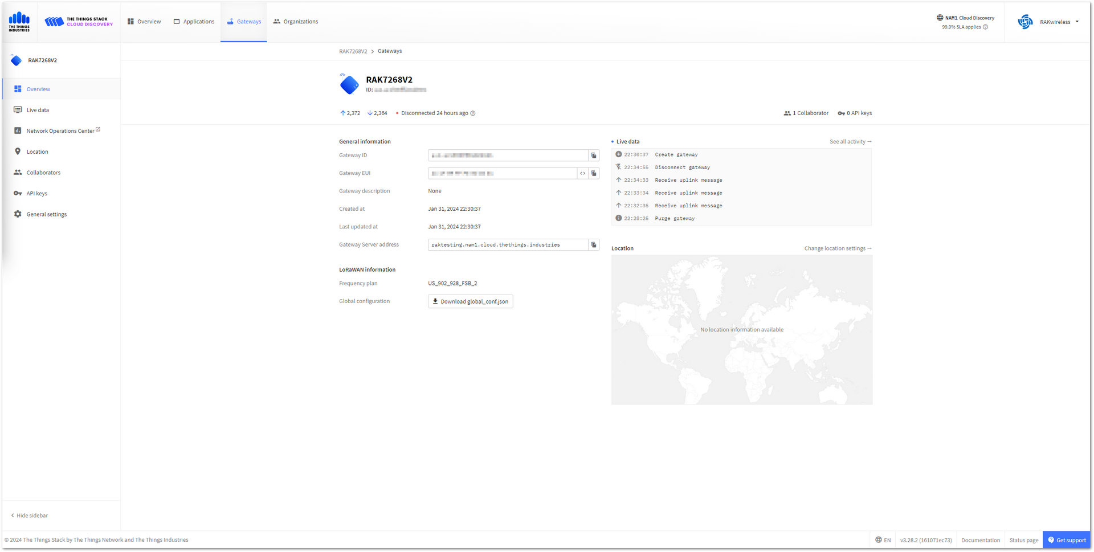Open the EN language selector
The image size is (1094, 552).
[883, 540]
